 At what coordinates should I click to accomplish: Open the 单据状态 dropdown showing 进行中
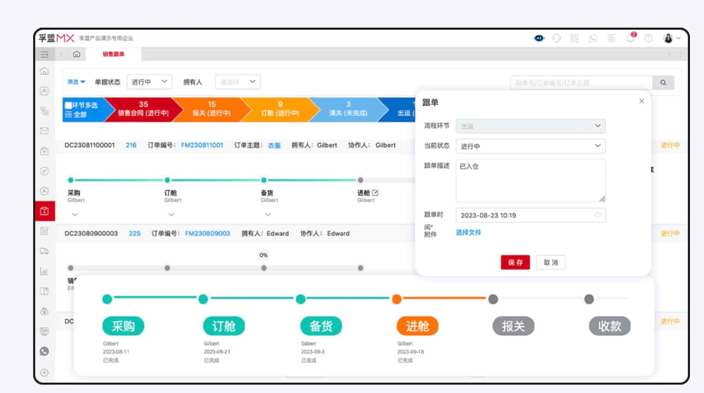coord(149,82)
